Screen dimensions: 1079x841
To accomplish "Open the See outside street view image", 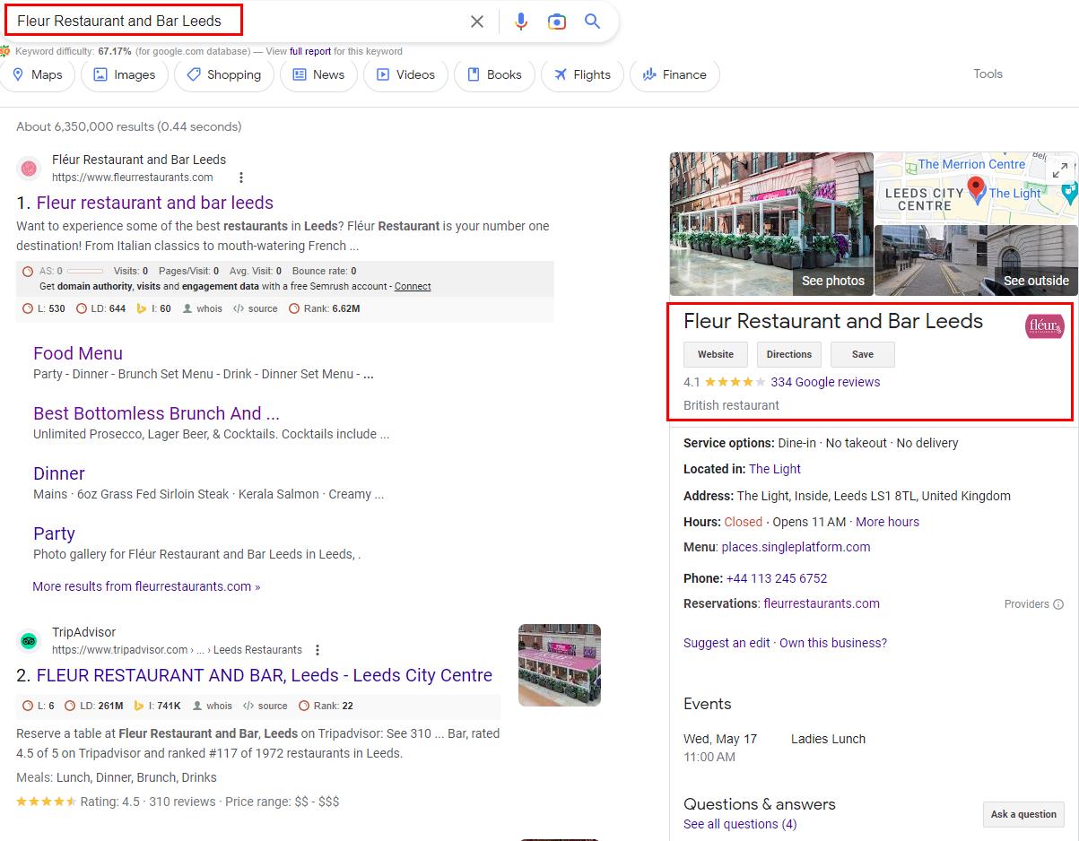I will tap(976, 260).
